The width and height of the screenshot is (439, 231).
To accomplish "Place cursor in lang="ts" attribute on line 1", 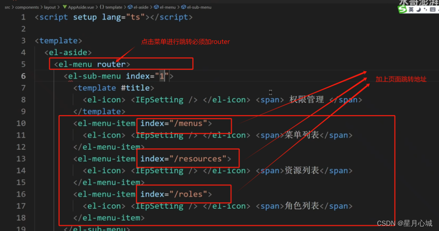I will (x=124, y=17).
